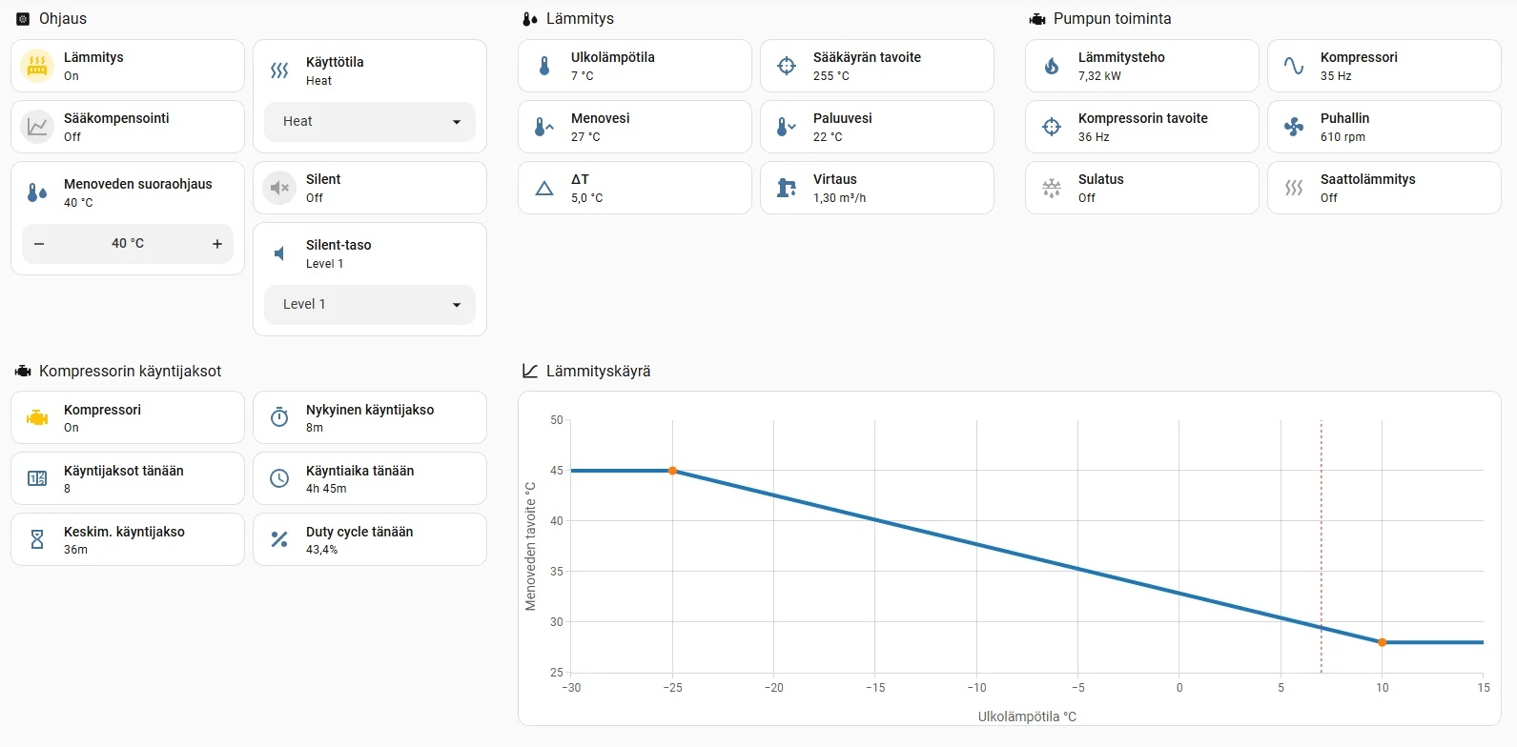Click the Lämmityskäyrä section heading

tap(598, 372)
